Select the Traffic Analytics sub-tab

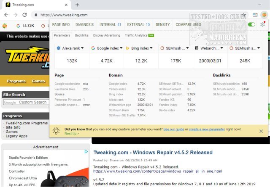click(139, 35)
